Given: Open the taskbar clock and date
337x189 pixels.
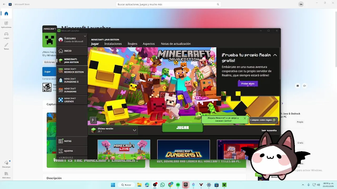Looking at the screenshot, I should [328, 185].
